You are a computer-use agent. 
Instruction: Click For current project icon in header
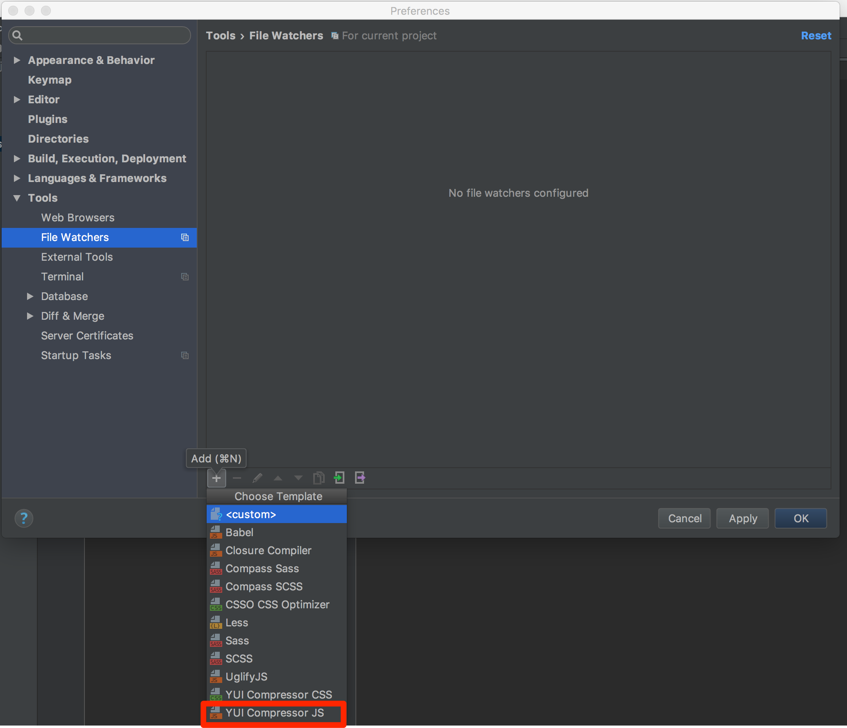click(x=335, y=36)
